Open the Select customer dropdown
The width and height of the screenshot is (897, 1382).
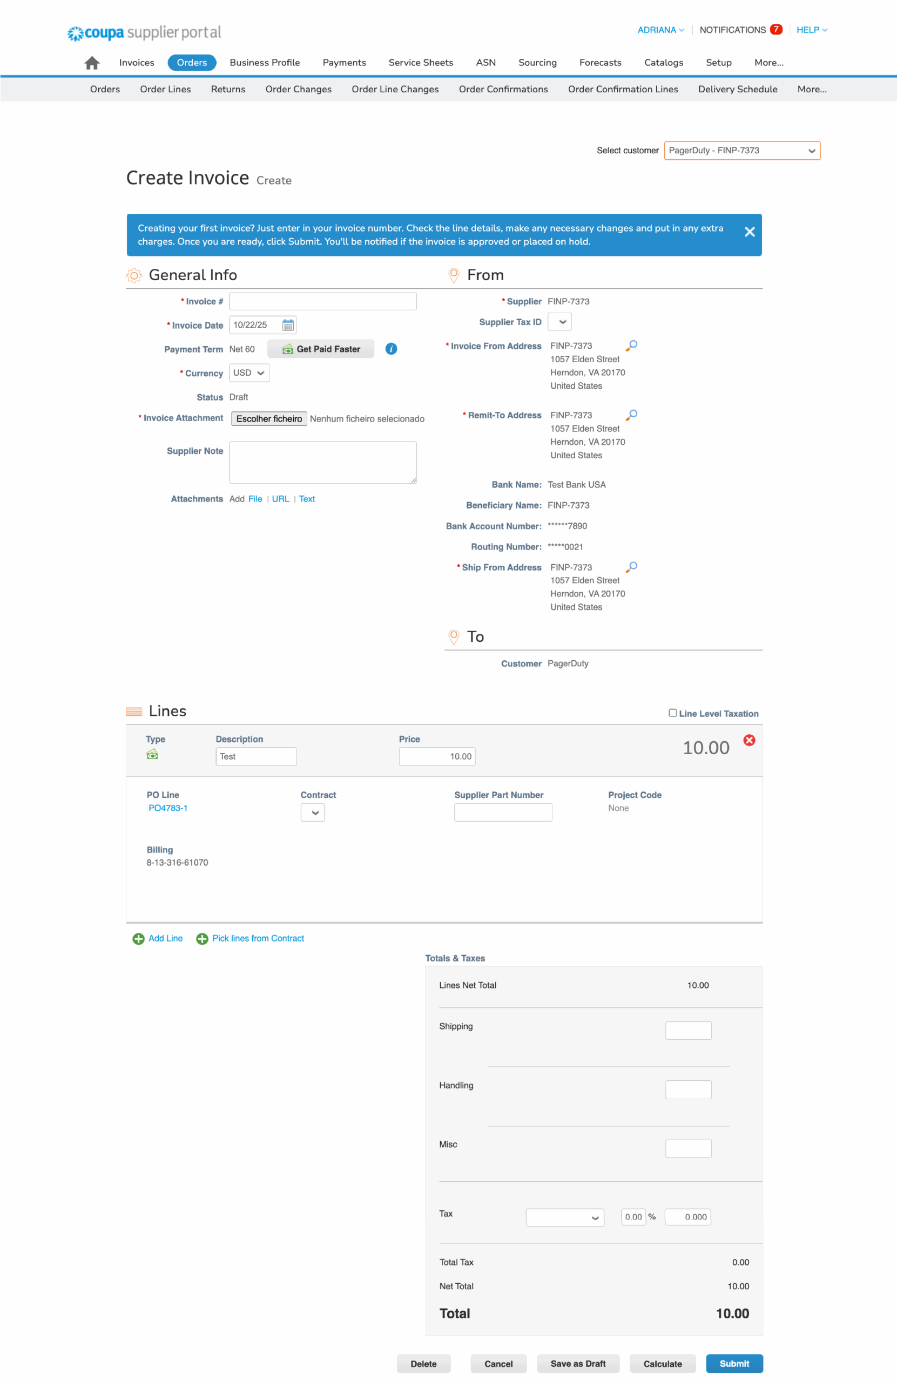(x=742, y=151)
